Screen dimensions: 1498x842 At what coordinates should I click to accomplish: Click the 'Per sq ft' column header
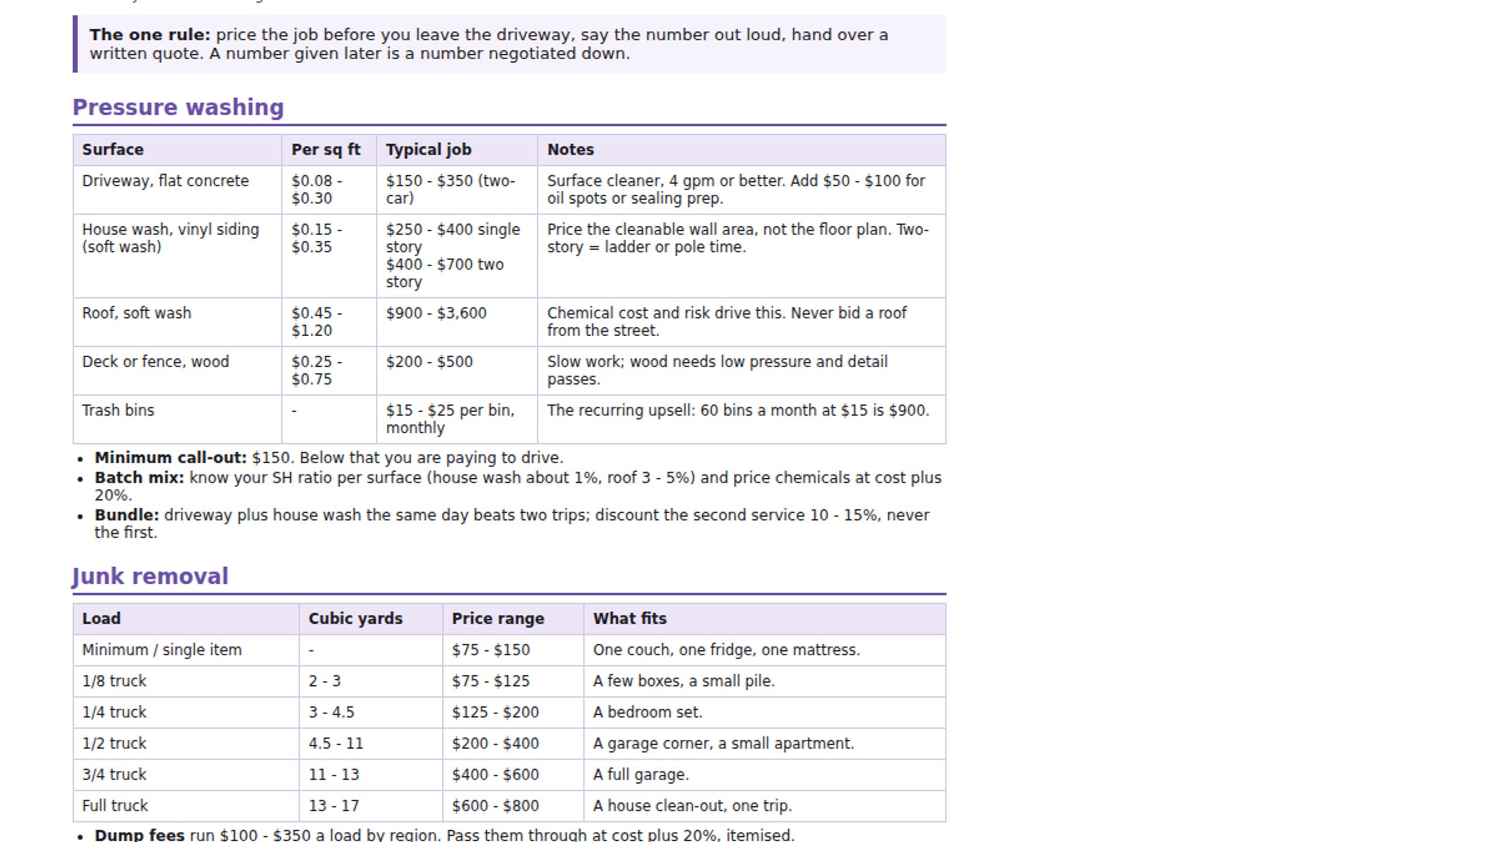329,150
